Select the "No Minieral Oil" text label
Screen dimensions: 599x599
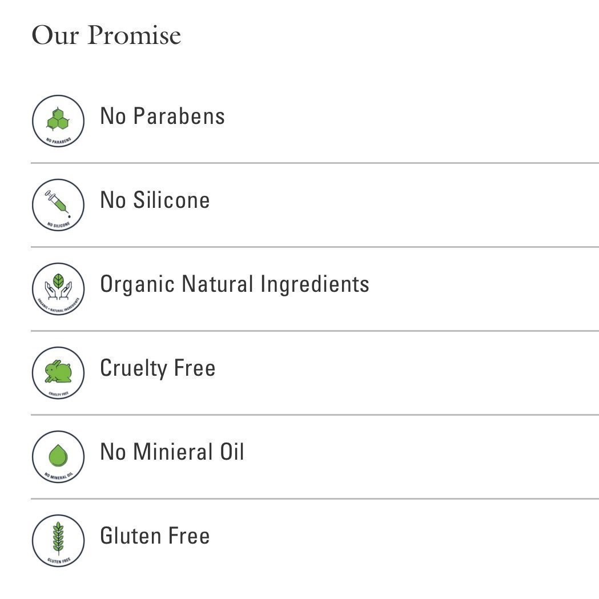(172, 452)
